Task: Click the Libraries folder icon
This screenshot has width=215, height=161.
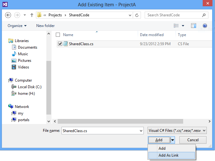Action: pos(11,41)
